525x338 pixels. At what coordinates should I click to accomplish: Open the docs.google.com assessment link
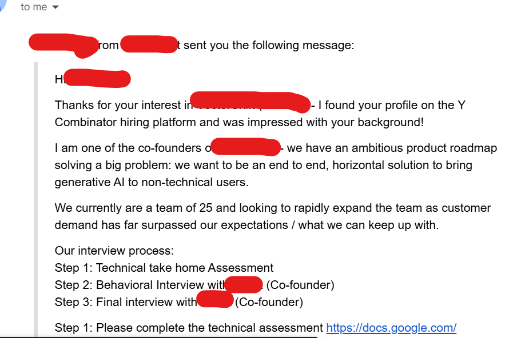tap(391, 328)
